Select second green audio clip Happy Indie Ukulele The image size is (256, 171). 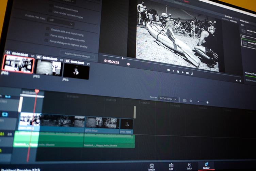[x=109, y=141]
